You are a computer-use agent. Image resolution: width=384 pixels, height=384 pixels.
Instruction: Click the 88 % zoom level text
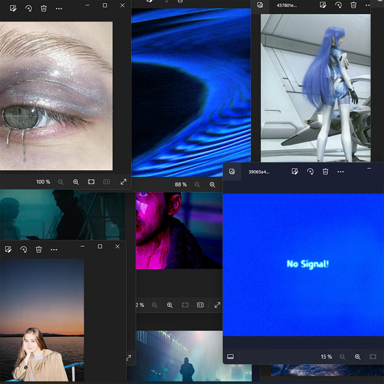click(181, 185)
